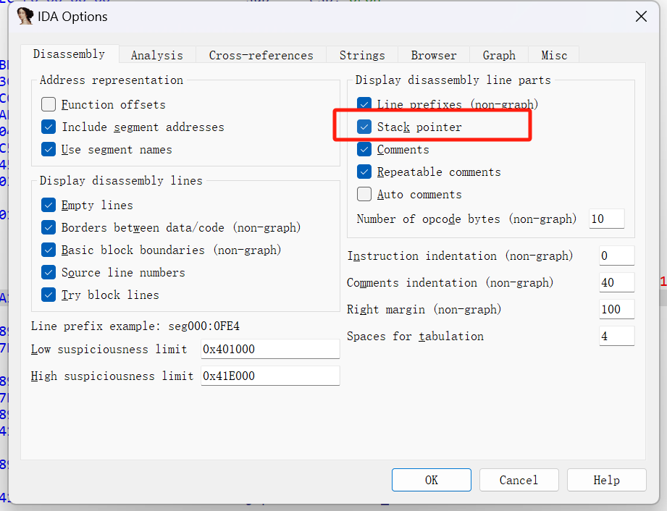Enable the Auto comments checkbox
667x511 pixels.
tap(364, 194)
